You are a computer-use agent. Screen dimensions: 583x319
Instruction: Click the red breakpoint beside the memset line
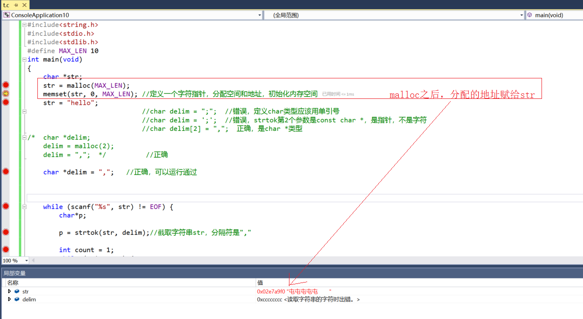5,101
